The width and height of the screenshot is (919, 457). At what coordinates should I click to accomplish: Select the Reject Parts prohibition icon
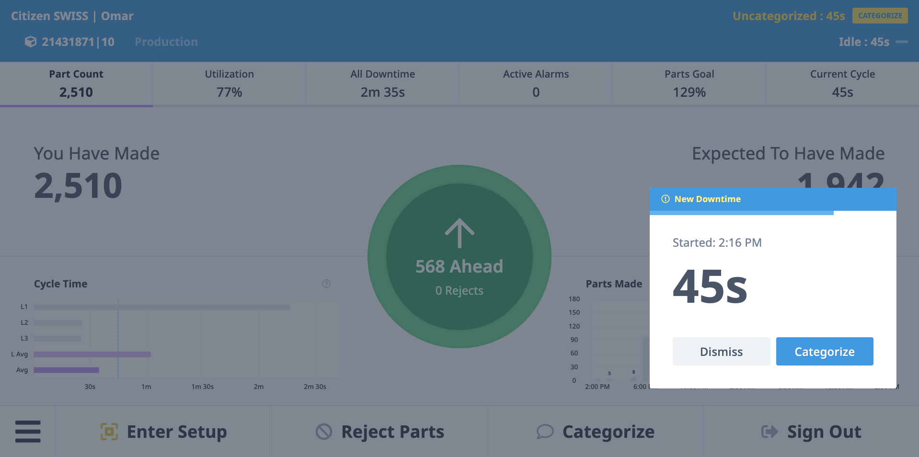pos(324,431)
